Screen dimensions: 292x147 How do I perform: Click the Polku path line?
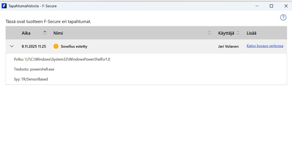pos(62,59)
